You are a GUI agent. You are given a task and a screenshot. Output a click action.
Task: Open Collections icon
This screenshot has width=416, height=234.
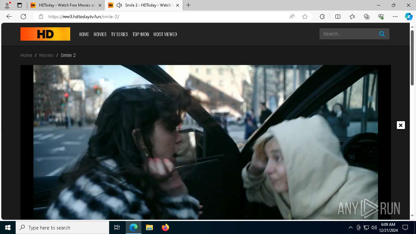pos(367,17)
